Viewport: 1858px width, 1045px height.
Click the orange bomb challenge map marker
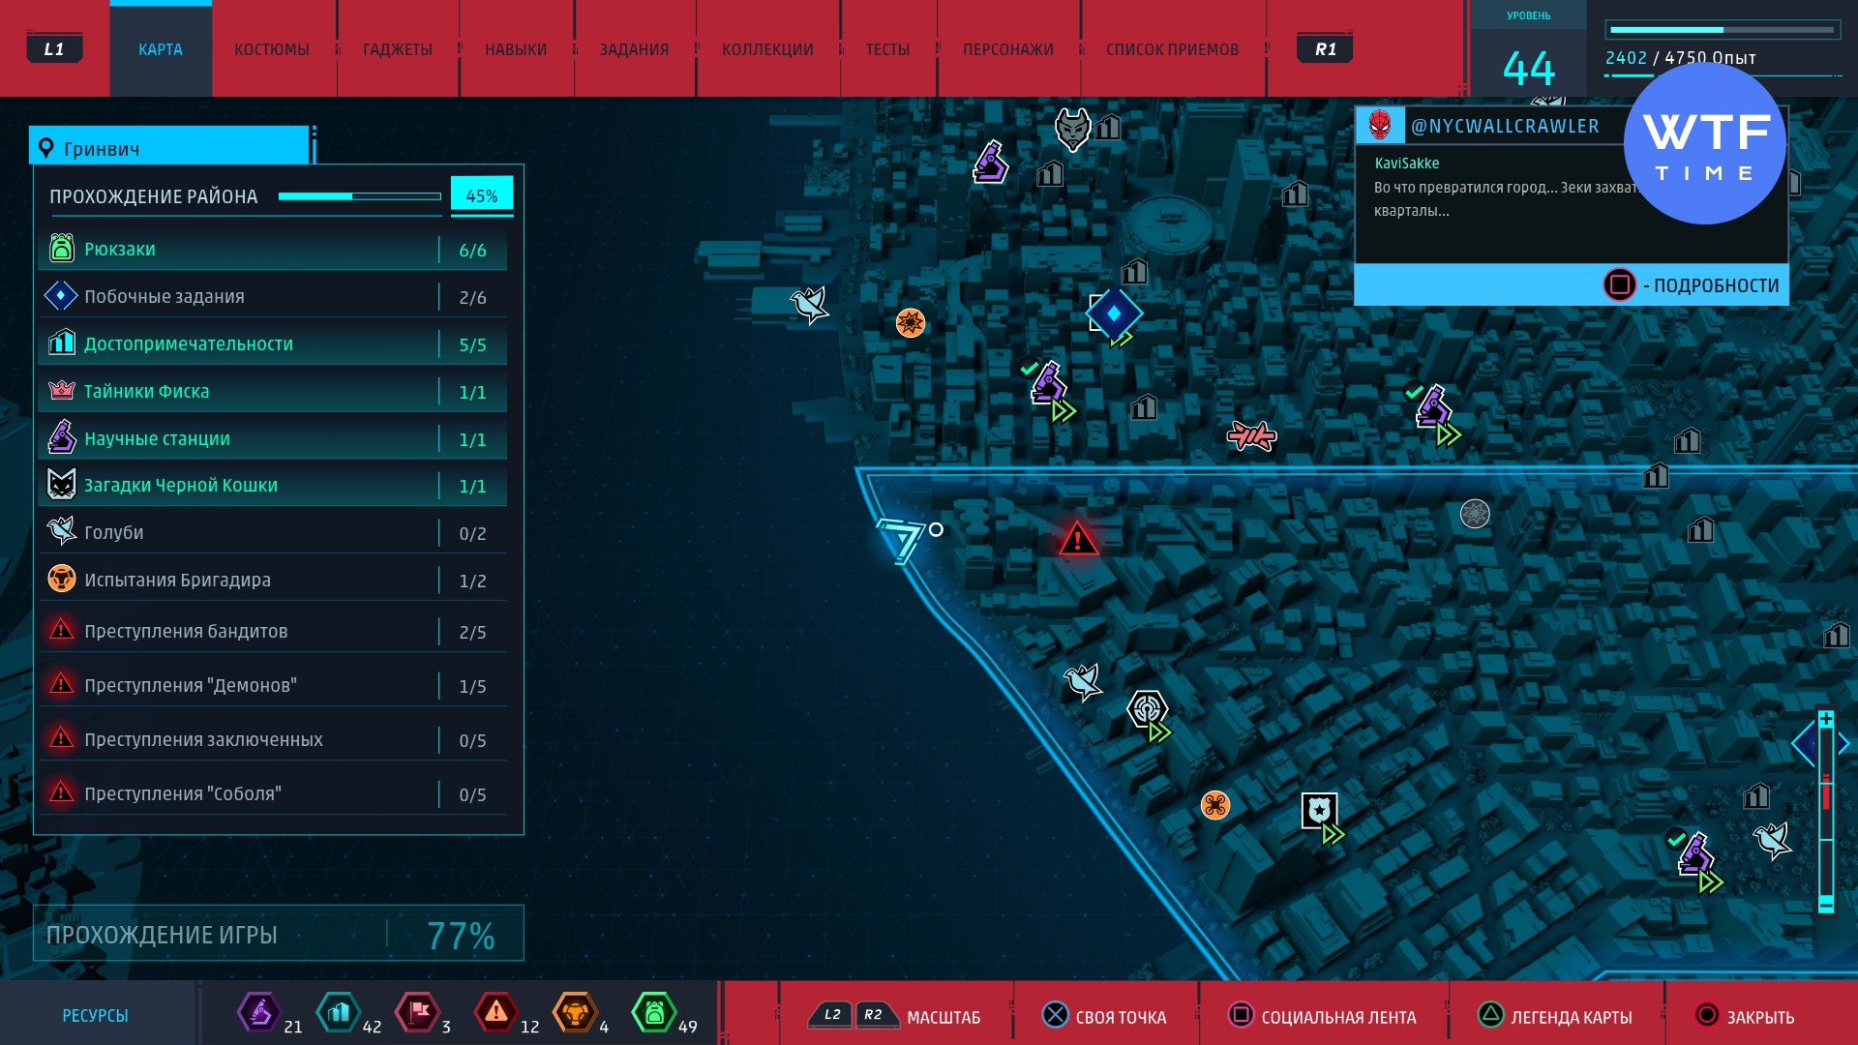tap(911, 322)
